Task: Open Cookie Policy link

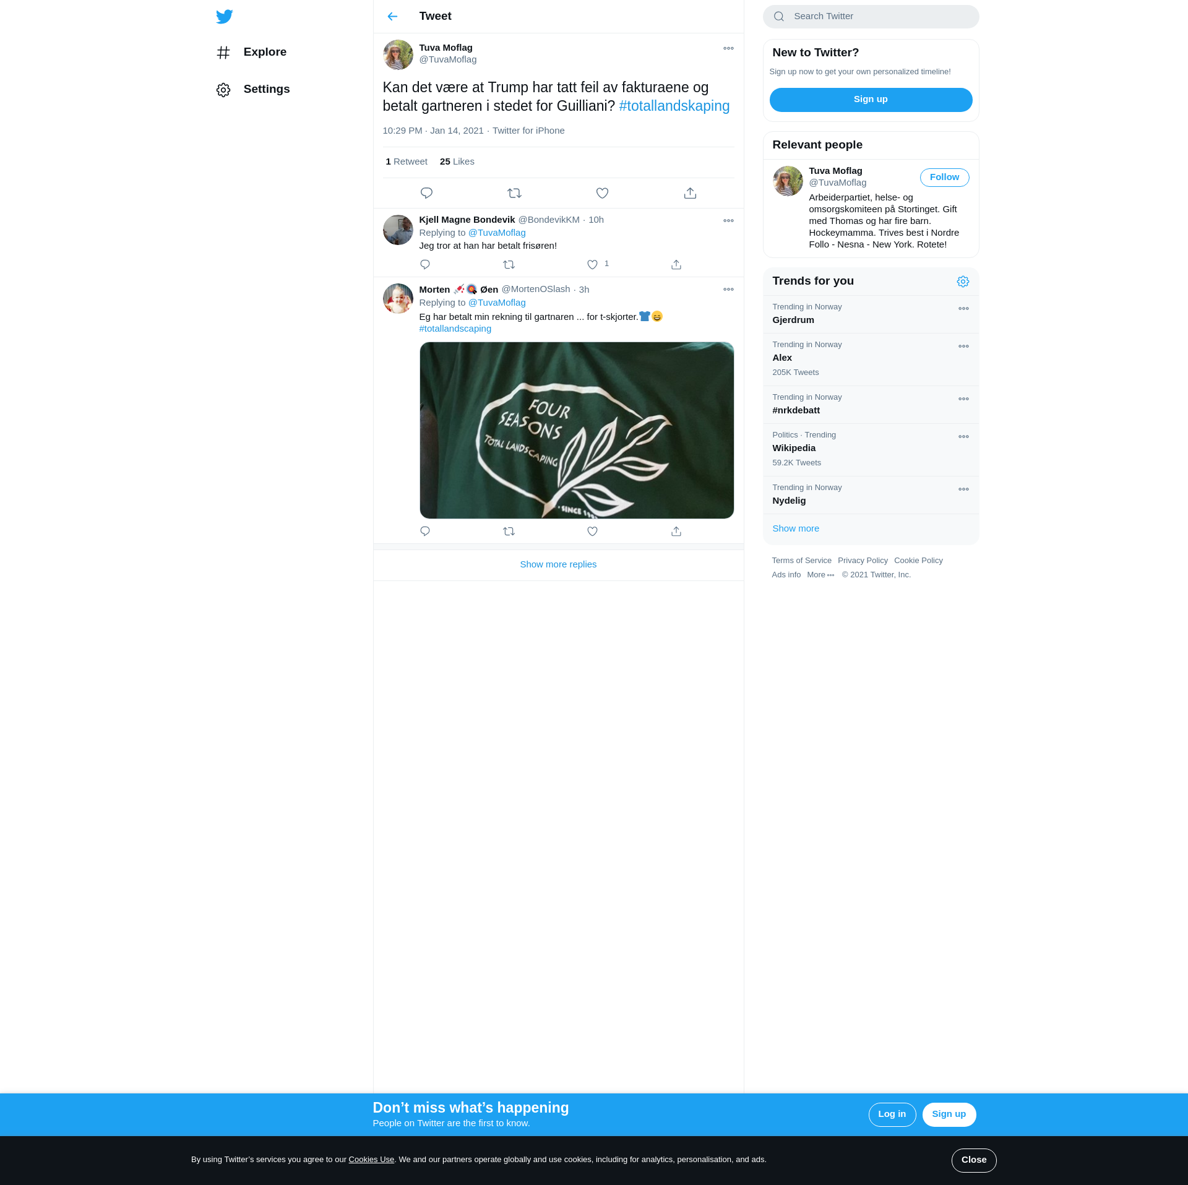Action: 918,561
